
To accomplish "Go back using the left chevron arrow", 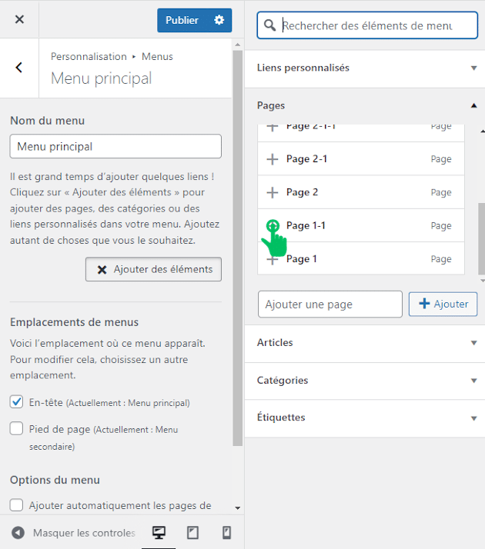I will pos(19,68).
